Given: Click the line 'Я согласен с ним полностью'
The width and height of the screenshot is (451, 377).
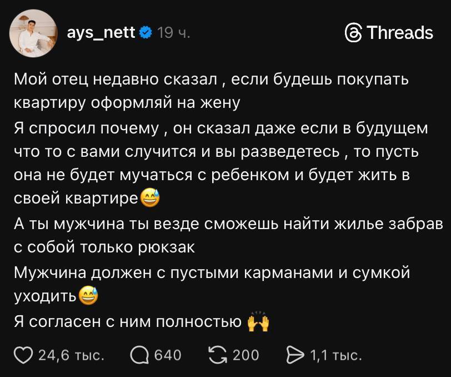Looking at the screenshot, I should [x=128, y=321].
